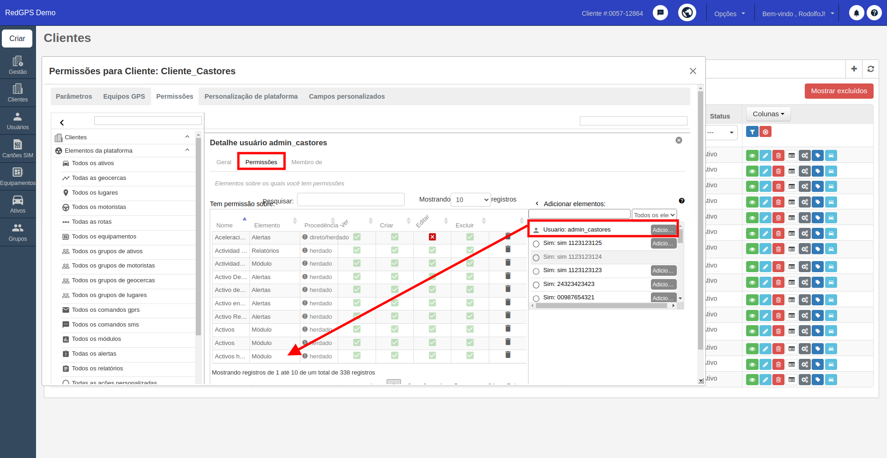This screenshot has width=887, height=458.
Task: Click the Criar button
Action: [x=17, y=38]
